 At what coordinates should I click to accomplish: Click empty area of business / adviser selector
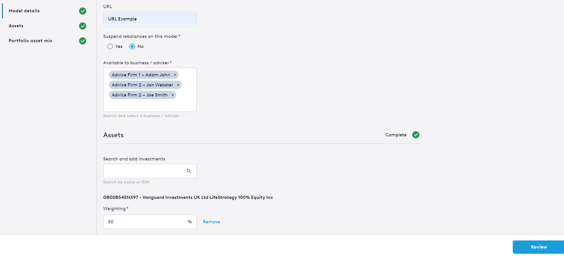coord(150,105)
